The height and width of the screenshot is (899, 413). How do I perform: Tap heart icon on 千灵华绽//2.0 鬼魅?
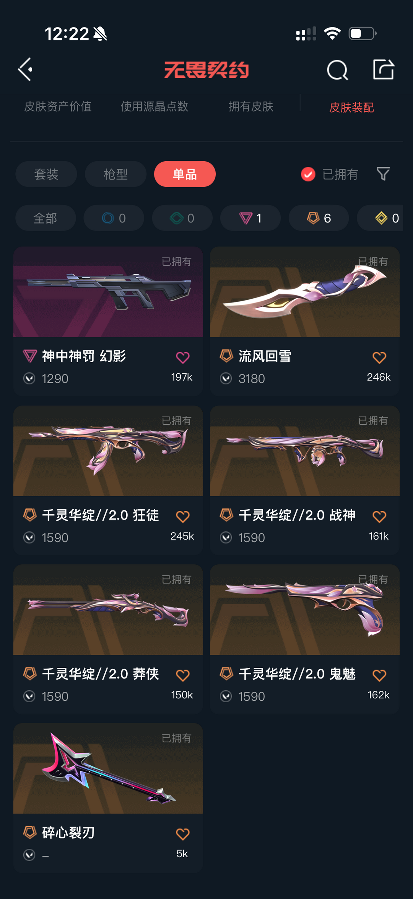[x=379, y=675]
